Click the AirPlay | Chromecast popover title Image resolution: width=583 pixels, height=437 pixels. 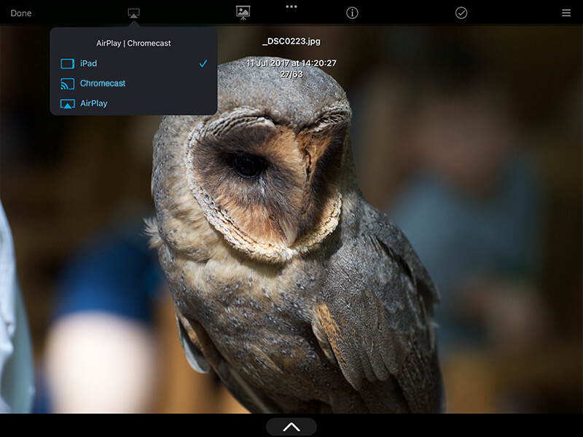pyautogui.click(x=133, y=43)
